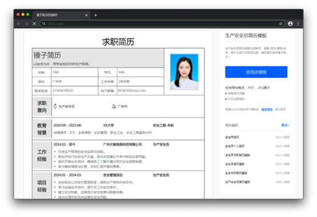The height and width of the screenshot is (217, 317).
Task: Click the browser forward arrow
Action: pyautogui.click(x=26, y=23)
